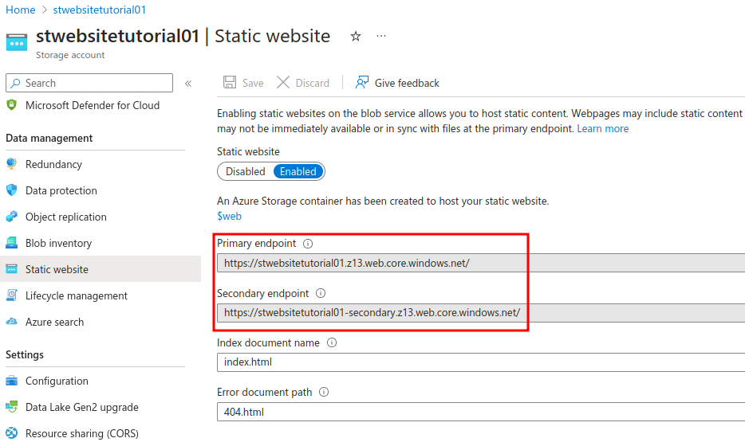Viewport: 745px width, 442px height.
Task: Click the Error document path field
Action: tap(481, 412)
